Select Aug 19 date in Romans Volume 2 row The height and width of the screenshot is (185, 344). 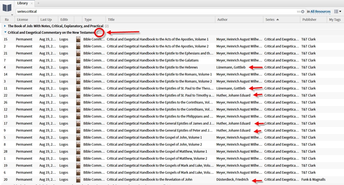(x=47, y=81)
